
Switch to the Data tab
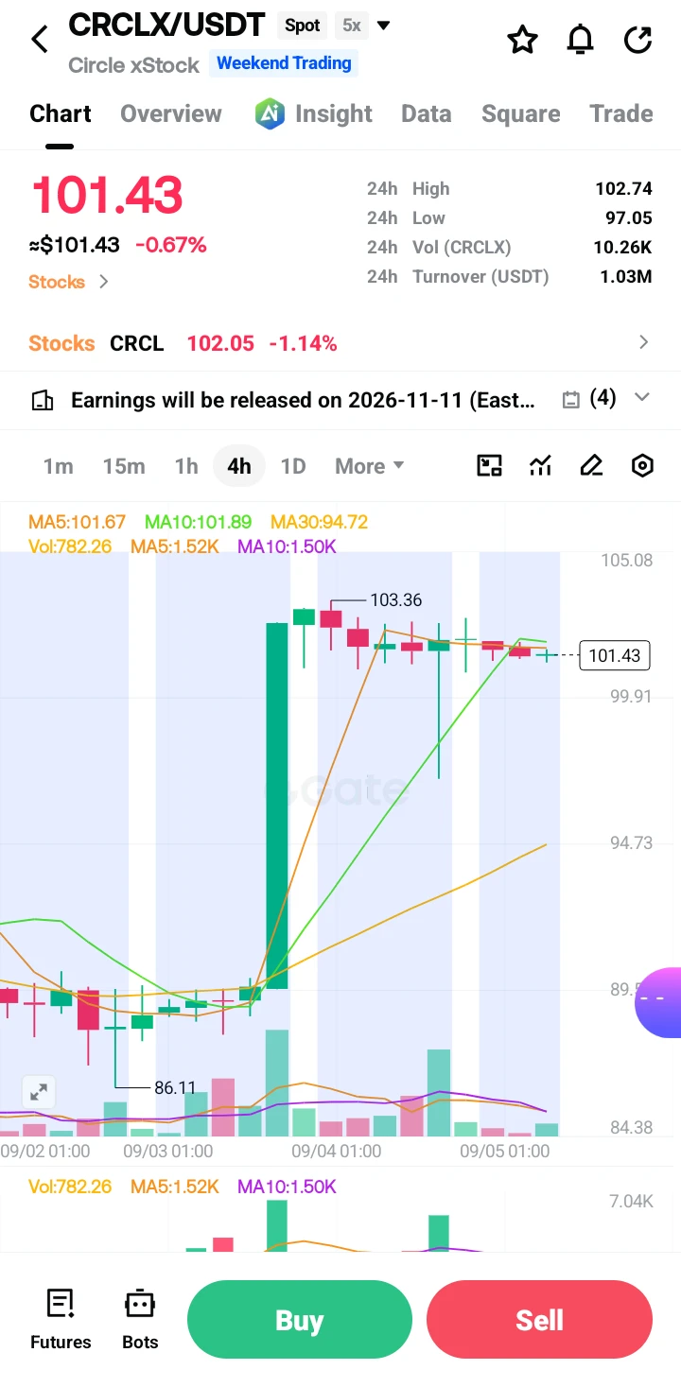click(426, 113)
